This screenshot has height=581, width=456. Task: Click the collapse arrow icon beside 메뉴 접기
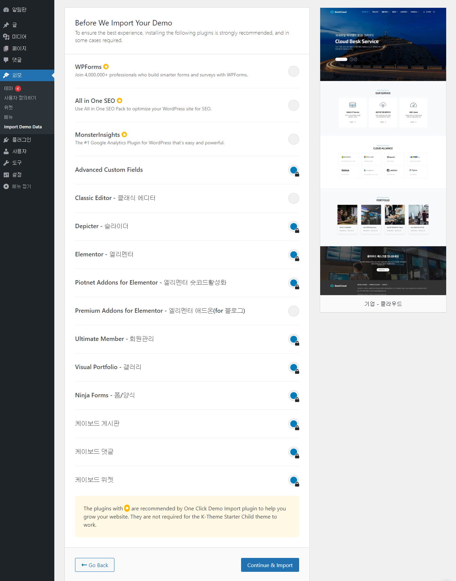[6, 186]
